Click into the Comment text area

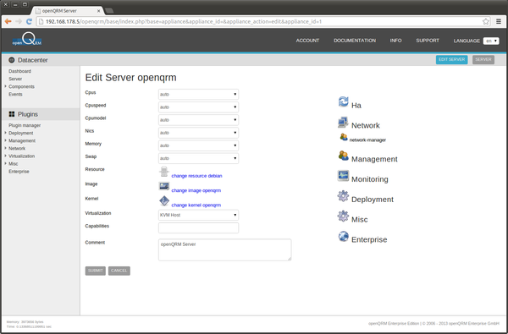(225, 249)
